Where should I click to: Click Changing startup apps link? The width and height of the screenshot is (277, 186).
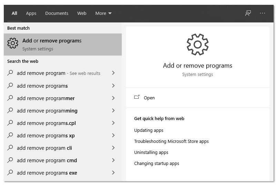click(157, 163)
